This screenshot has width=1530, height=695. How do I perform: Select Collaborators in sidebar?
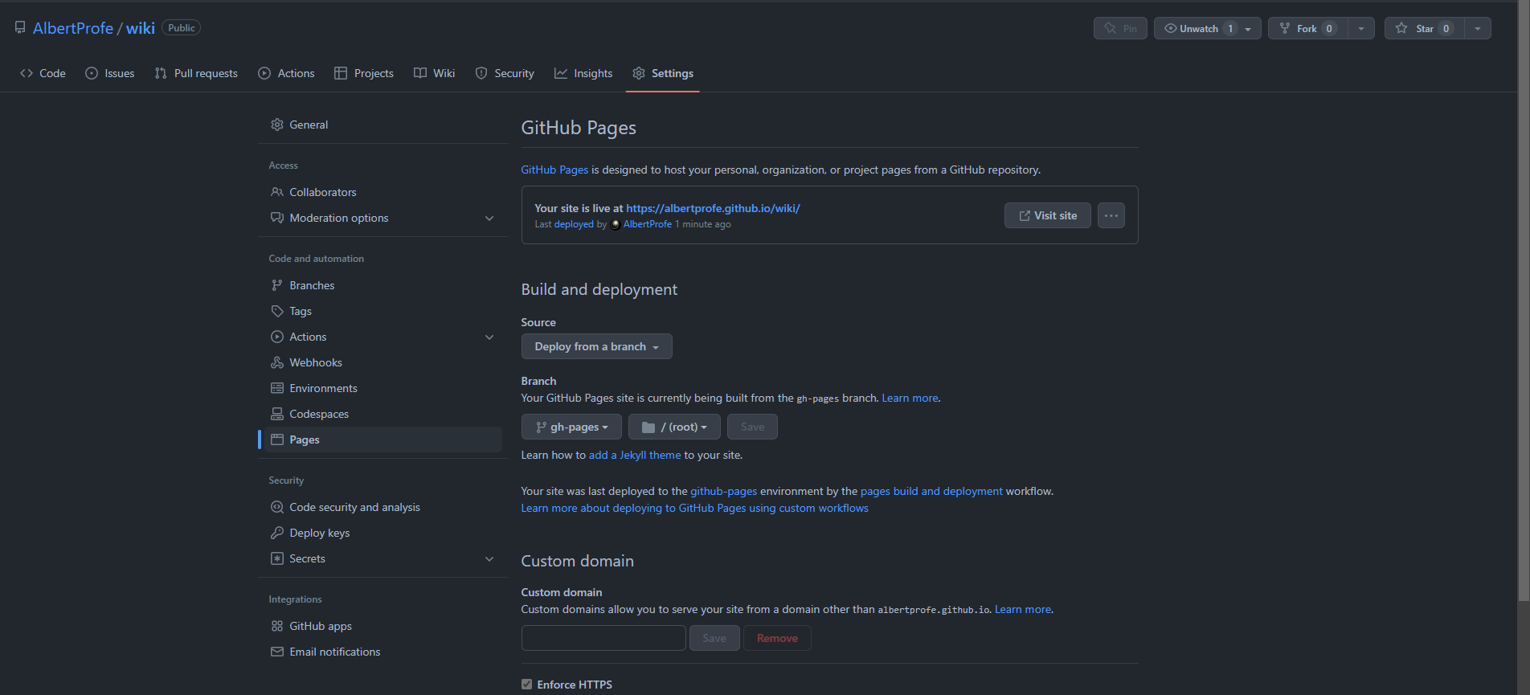(383, 192)
